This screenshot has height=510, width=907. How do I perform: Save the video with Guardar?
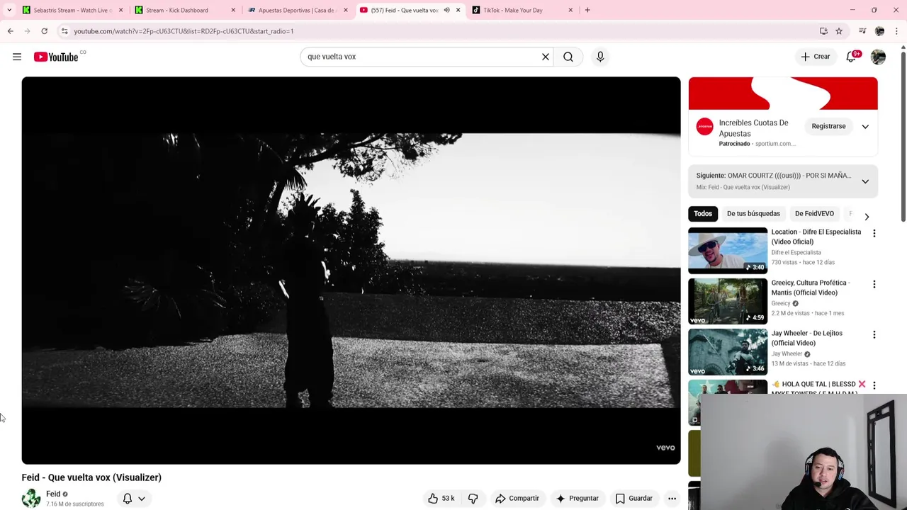click(633, 499)
